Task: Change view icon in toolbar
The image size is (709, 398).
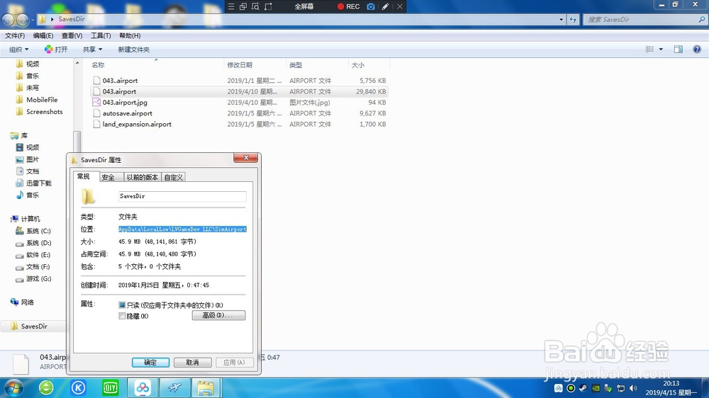Action: [x=649, y=50]
